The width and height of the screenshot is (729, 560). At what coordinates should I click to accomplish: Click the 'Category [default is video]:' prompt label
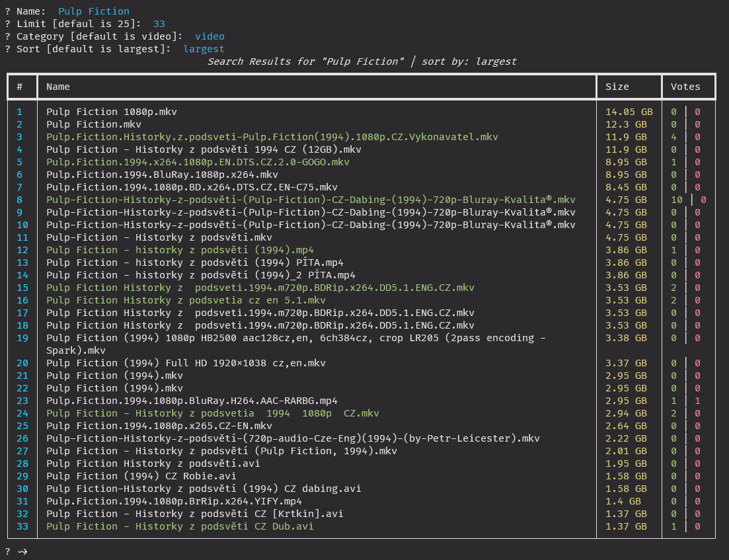click(x=100, y=36)
